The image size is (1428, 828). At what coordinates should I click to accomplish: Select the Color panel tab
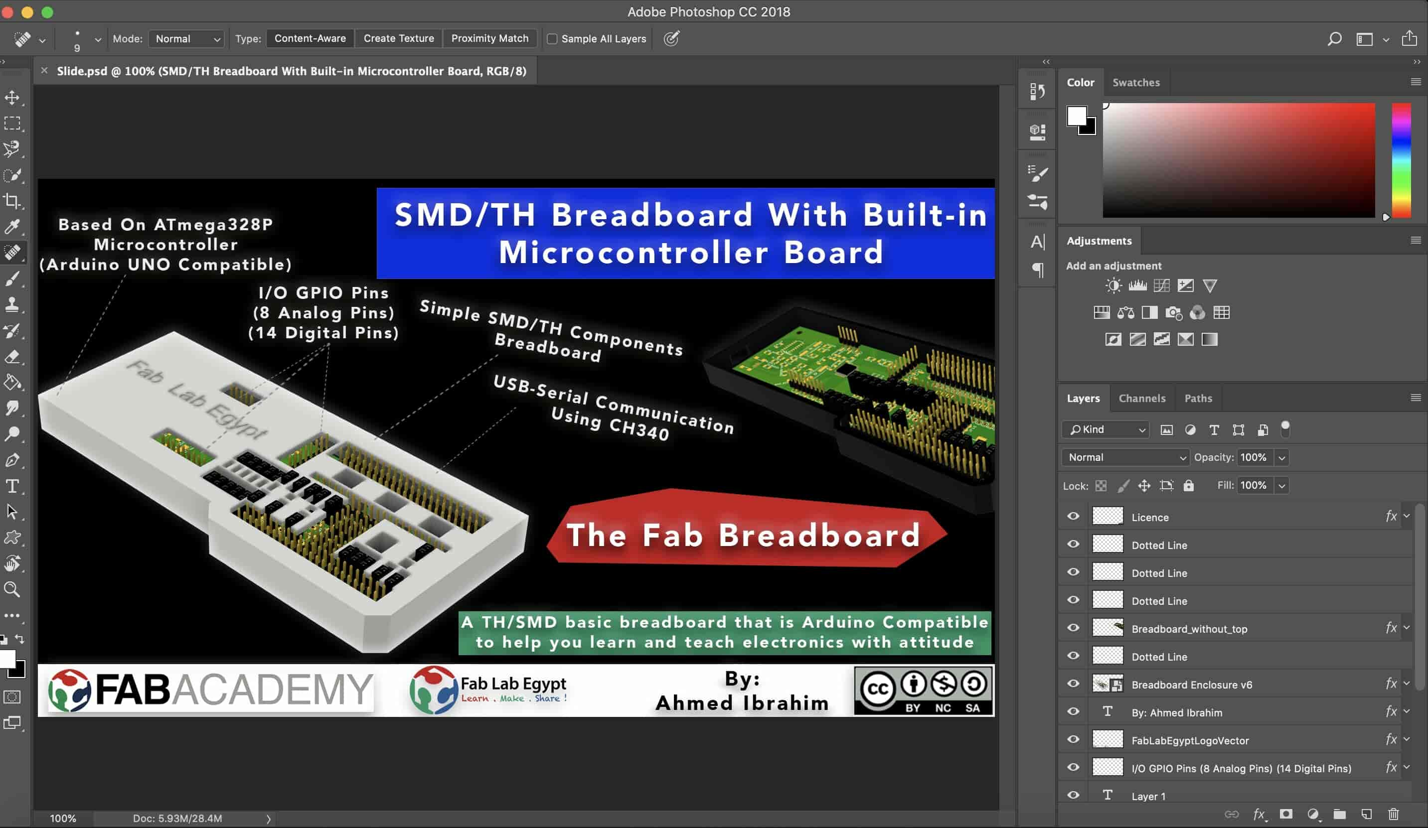pos(1080,83)
